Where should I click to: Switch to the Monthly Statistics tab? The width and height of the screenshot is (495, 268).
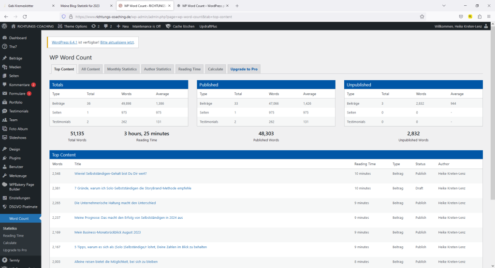(x=122, y=69)
